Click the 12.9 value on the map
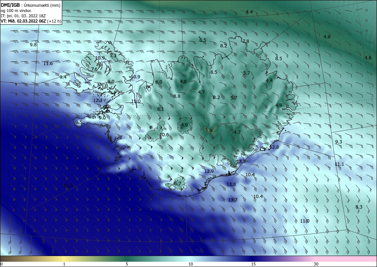 pyautogui.click(x=209, y=171)
